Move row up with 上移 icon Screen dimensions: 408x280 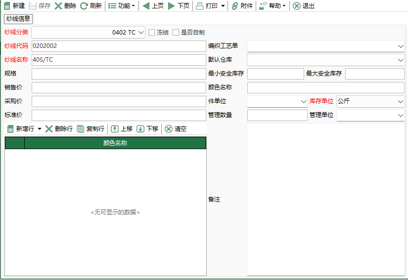click(x=115, y=129)
